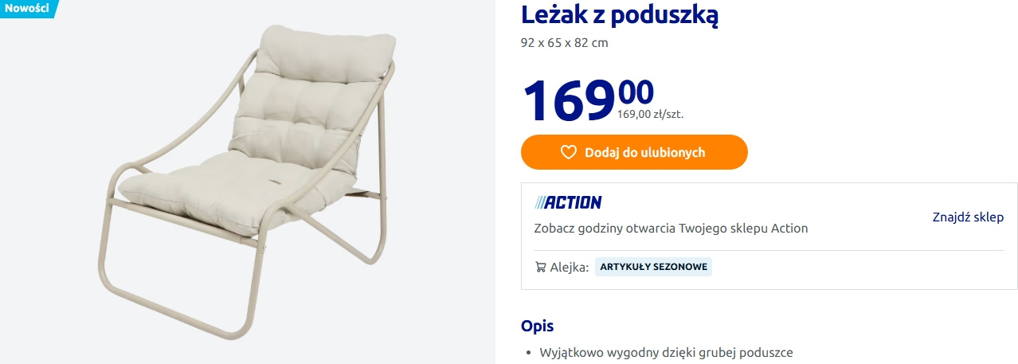Click the 169,00 zł/szt. unit price

650,114
